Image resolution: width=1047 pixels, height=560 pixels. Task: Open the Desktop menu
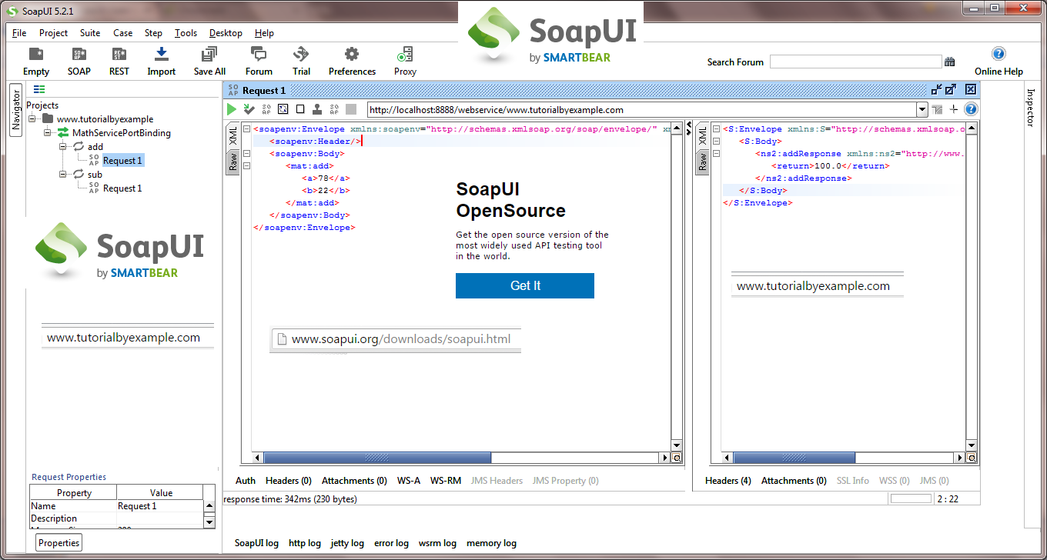click(x=226, y=33)
